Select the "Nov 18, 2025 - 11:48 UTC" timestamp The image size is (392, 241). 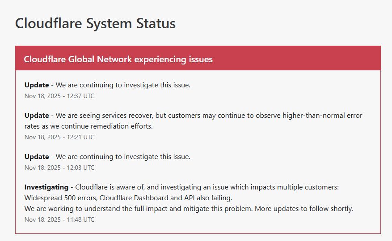pos(59,219)
